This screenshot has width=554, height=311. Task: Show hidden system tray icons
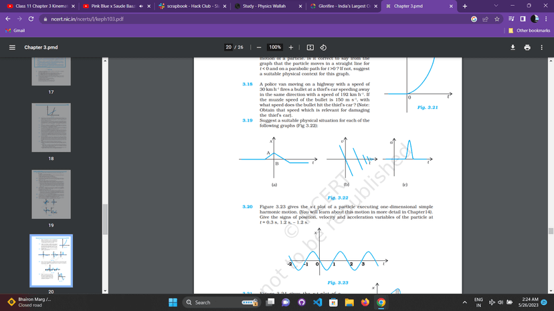click(x=464, y=302)
